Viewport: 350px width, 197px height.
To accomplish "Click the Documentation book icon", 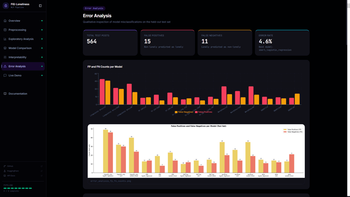I will [5, 94].
